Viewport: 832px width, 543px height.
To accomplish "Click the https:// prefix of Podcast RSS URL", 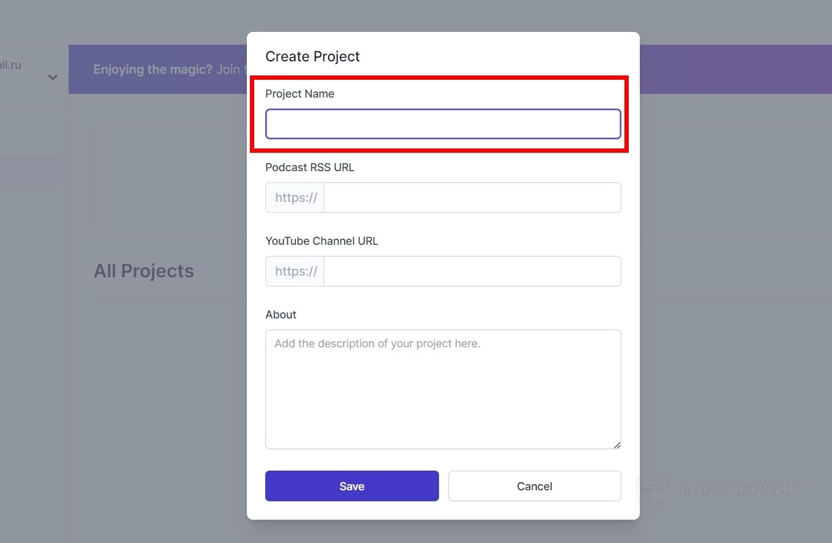I will 295,198.
